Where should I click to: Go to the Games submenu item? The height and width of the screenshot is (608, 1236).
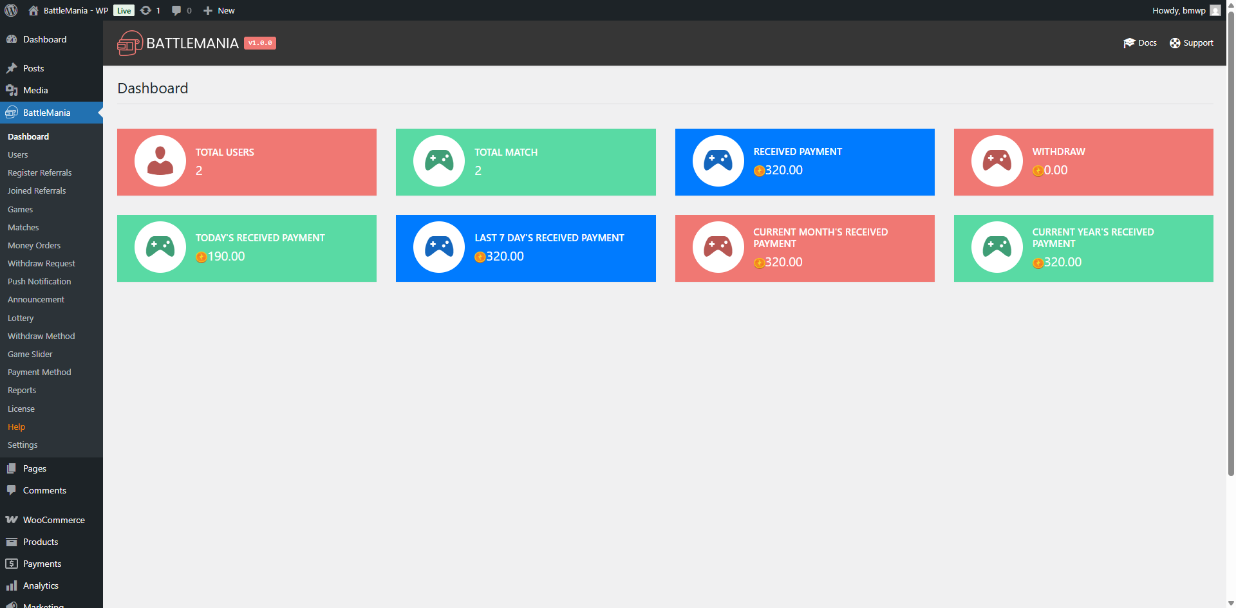tap(21, 210)
